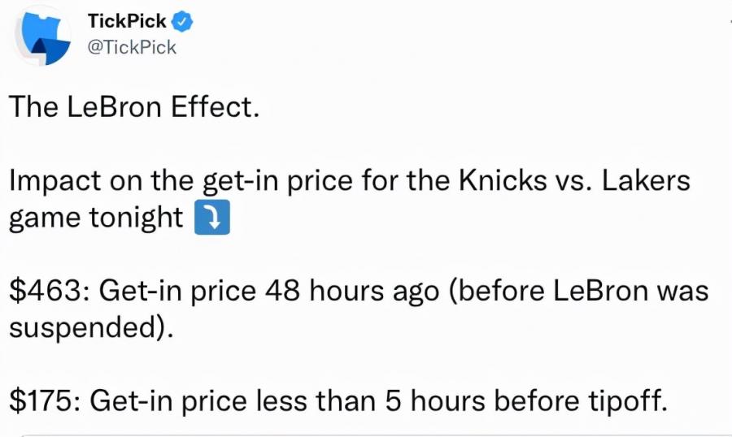Viewport: 732px width, 437px height.
Task: Click the word "Knicks" in the tweet
Action: (x=503, y=180)
